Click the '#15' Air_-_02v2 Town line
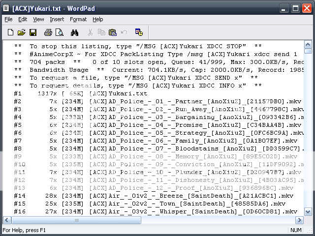Viewport: 315px width, 236px height. click(150, 204)
